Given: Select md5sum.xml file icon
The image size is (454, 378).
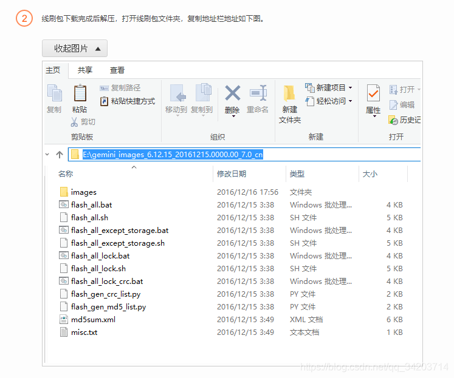Looking at the screenshot, I should [x=64, y=319].
